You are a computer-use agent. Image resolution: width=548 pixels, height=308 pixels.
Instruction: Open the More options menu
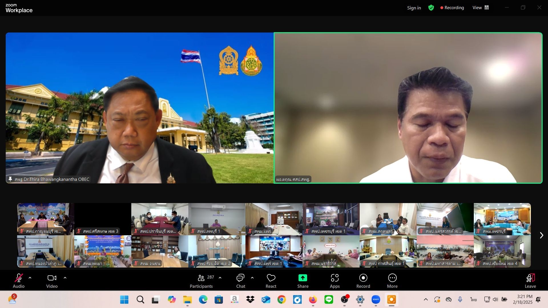(392, 281)
